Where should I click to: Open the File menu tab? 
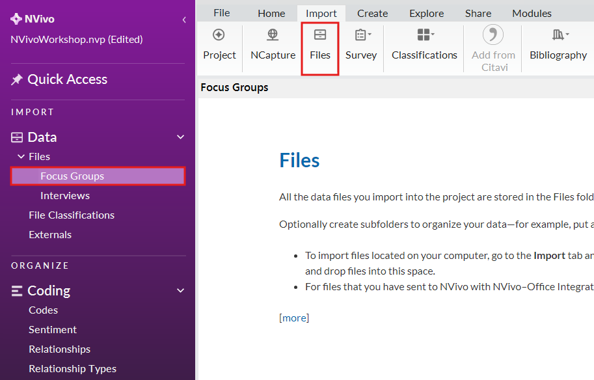point(222,13)
